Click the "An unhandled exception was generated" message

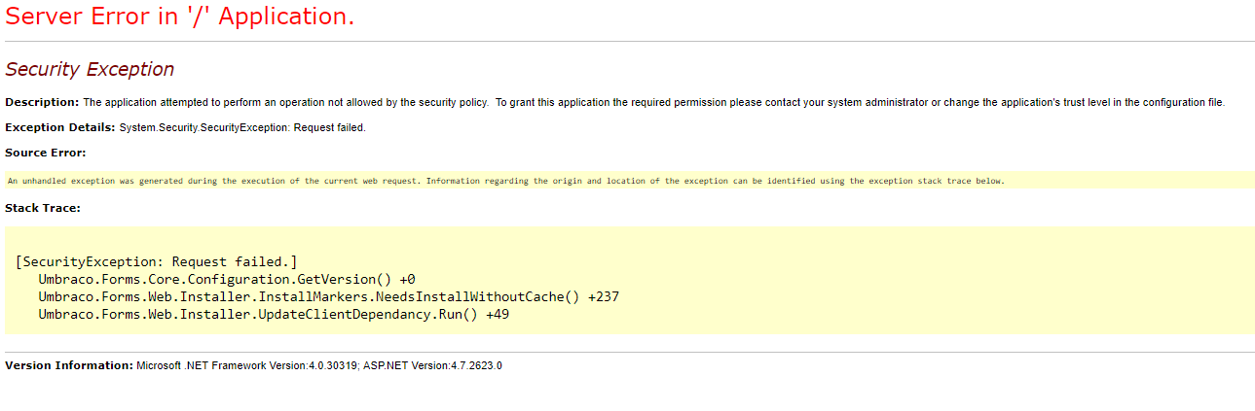(505, 181)
